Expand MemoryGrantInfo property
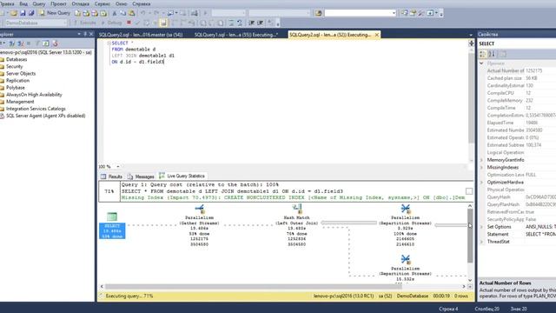Screen dimensions: 556x313 pos(481,160)
